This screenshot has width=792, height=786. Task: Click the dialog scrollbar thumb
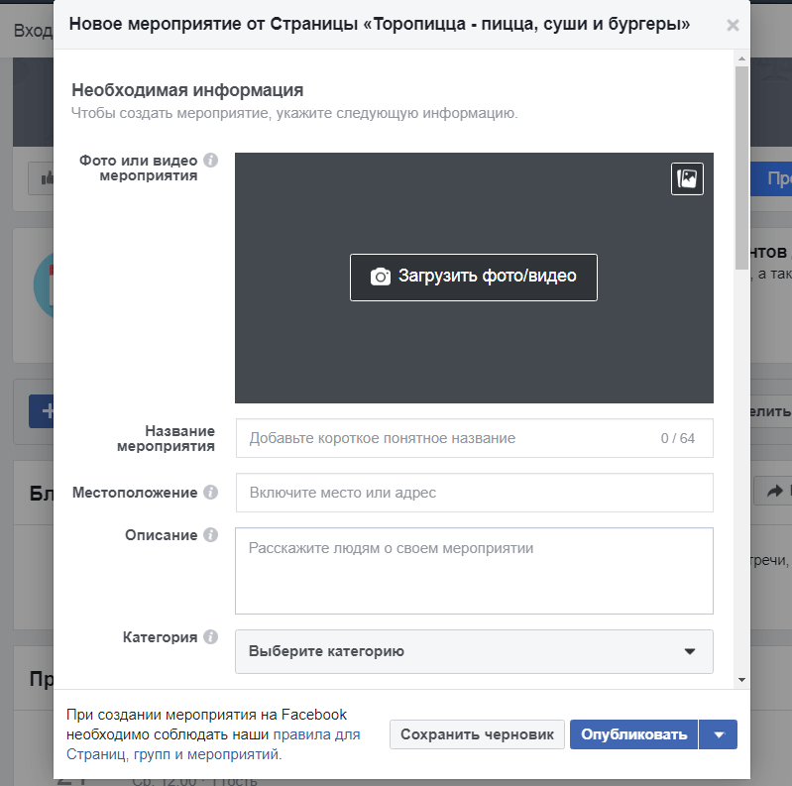point(741,168)
